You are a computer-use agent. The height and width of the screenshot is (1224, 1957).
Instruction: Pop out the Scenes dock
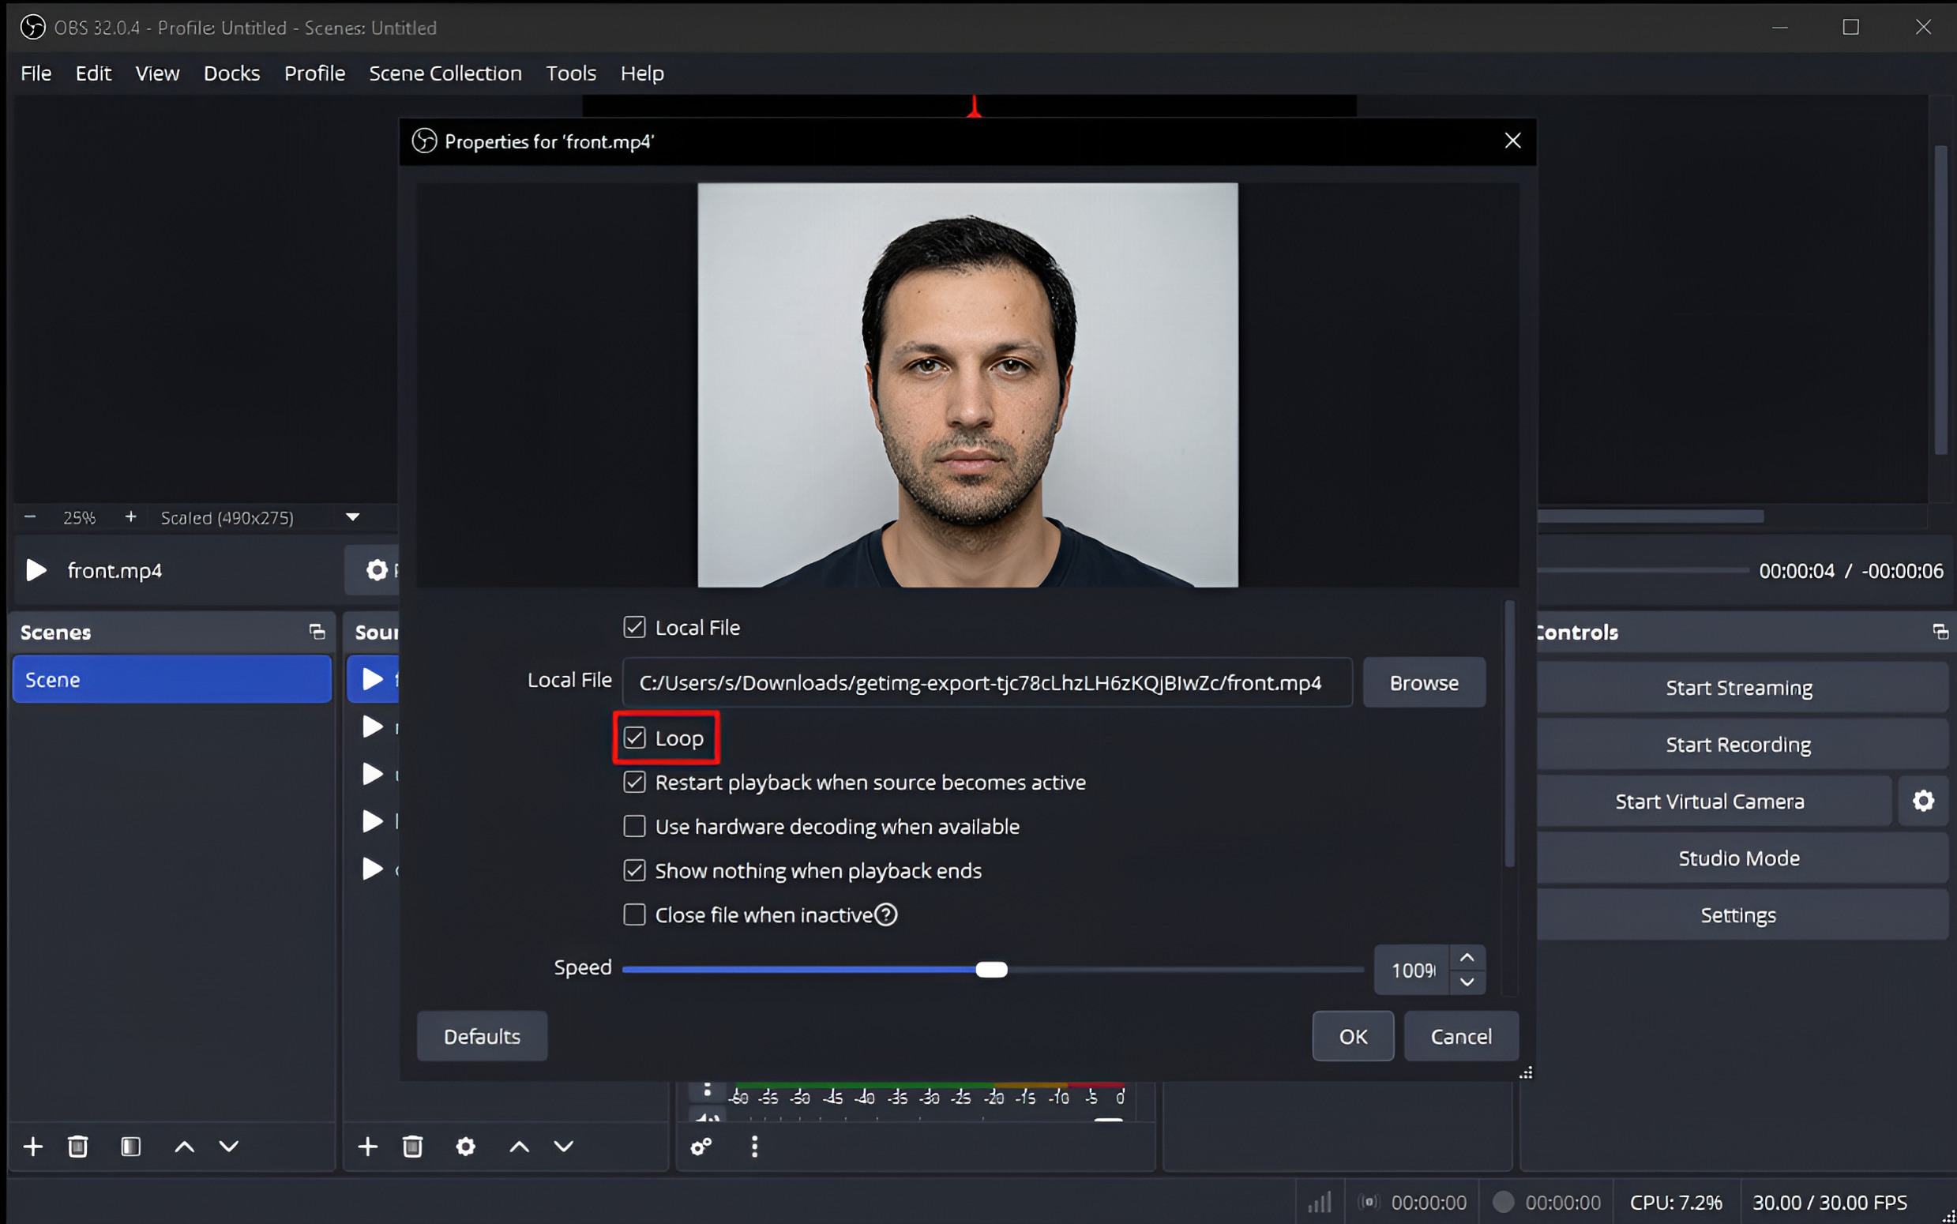pos(317,632)
